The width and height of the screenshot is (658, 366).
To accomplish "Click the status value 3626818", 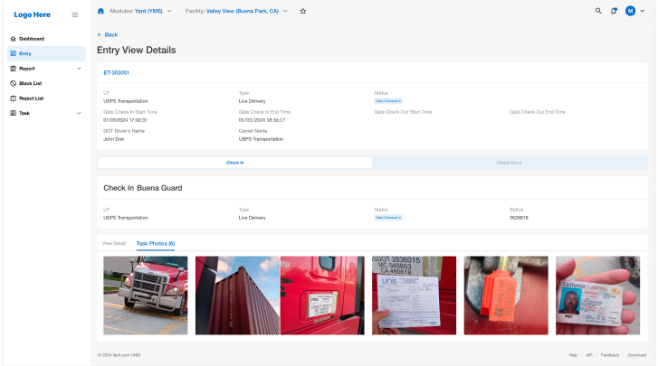I will pos(519,218).
